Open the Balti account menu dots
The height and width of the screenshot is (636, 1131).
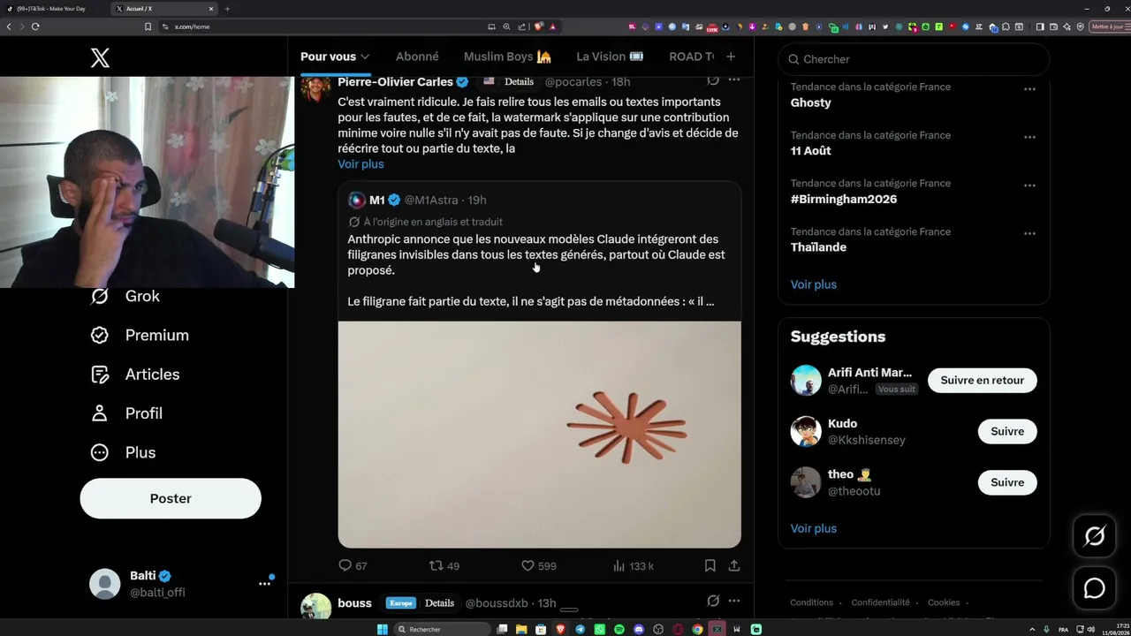264,584
